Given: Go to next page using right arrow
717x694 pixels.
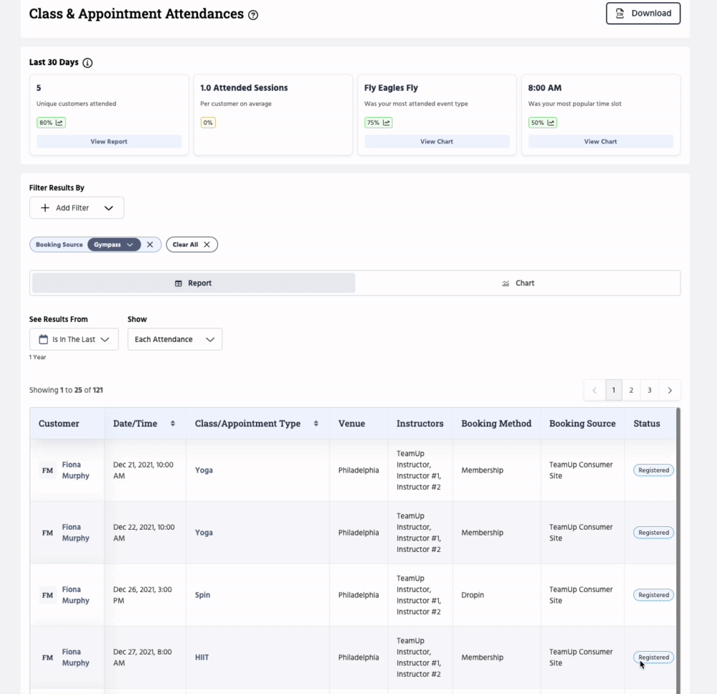Looking at the screenshot, I should tap(670, 390).
